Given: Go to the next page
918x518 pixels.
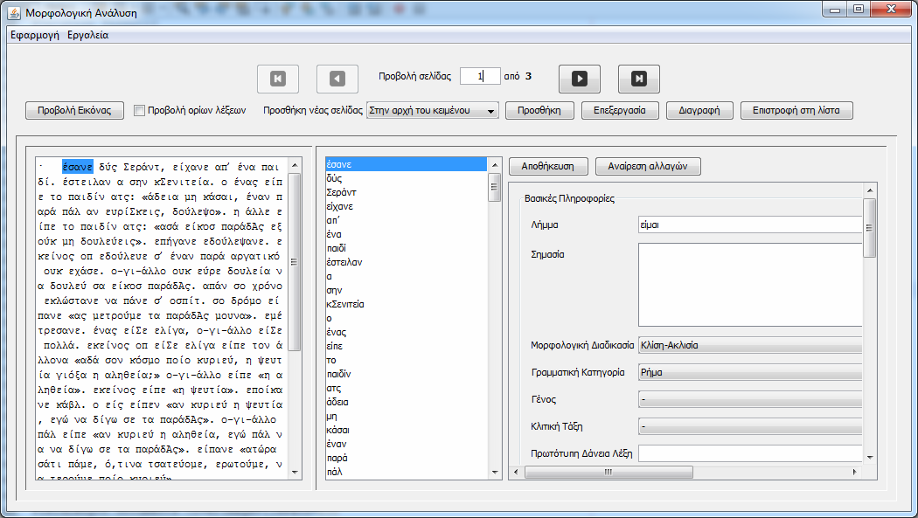Looking at the screenshot, I should pyautogui.click(x=580, y=79).
